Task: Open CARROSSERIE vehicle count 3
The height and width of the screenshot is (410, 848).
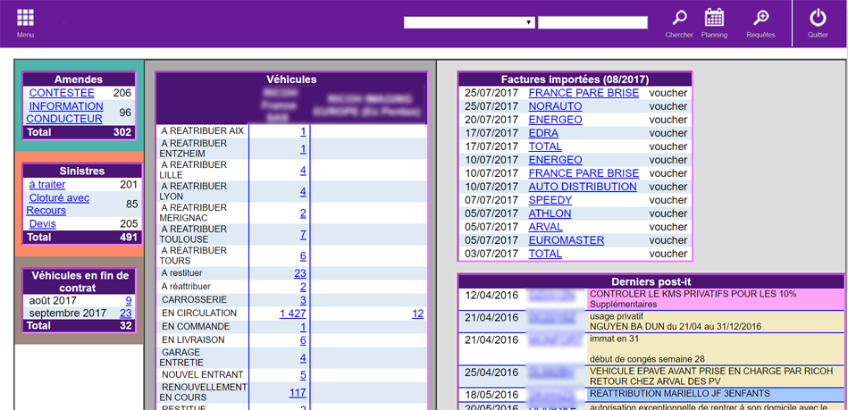Action: pos(304,300)
